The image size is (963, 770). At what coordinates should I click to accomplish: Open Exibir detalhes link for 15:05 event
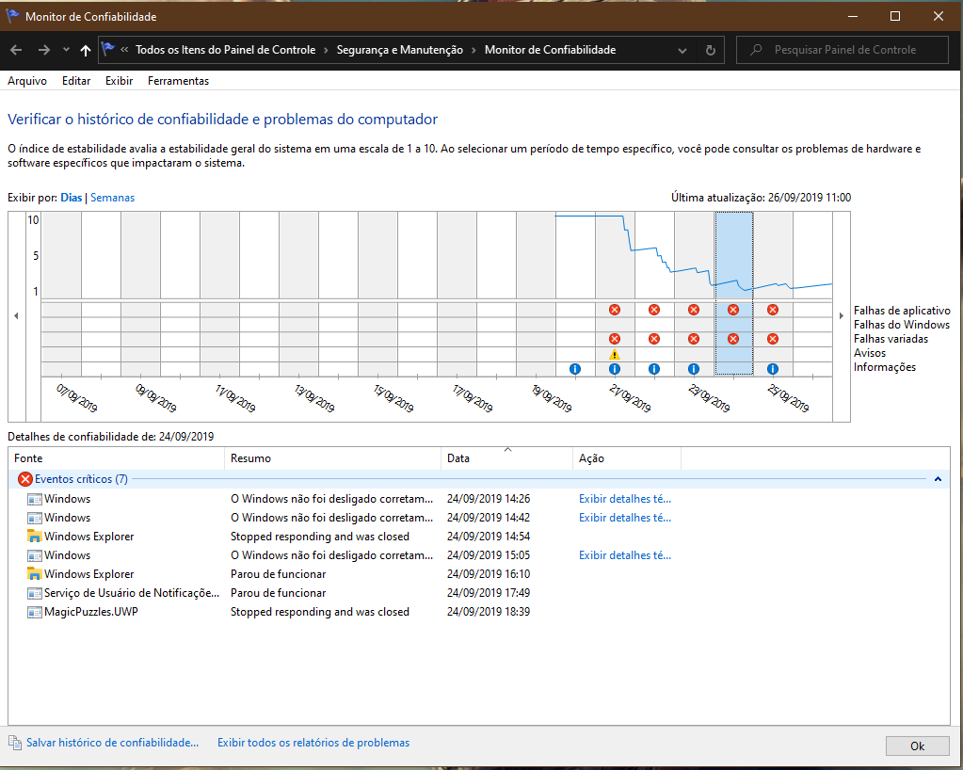pos(625,555)
